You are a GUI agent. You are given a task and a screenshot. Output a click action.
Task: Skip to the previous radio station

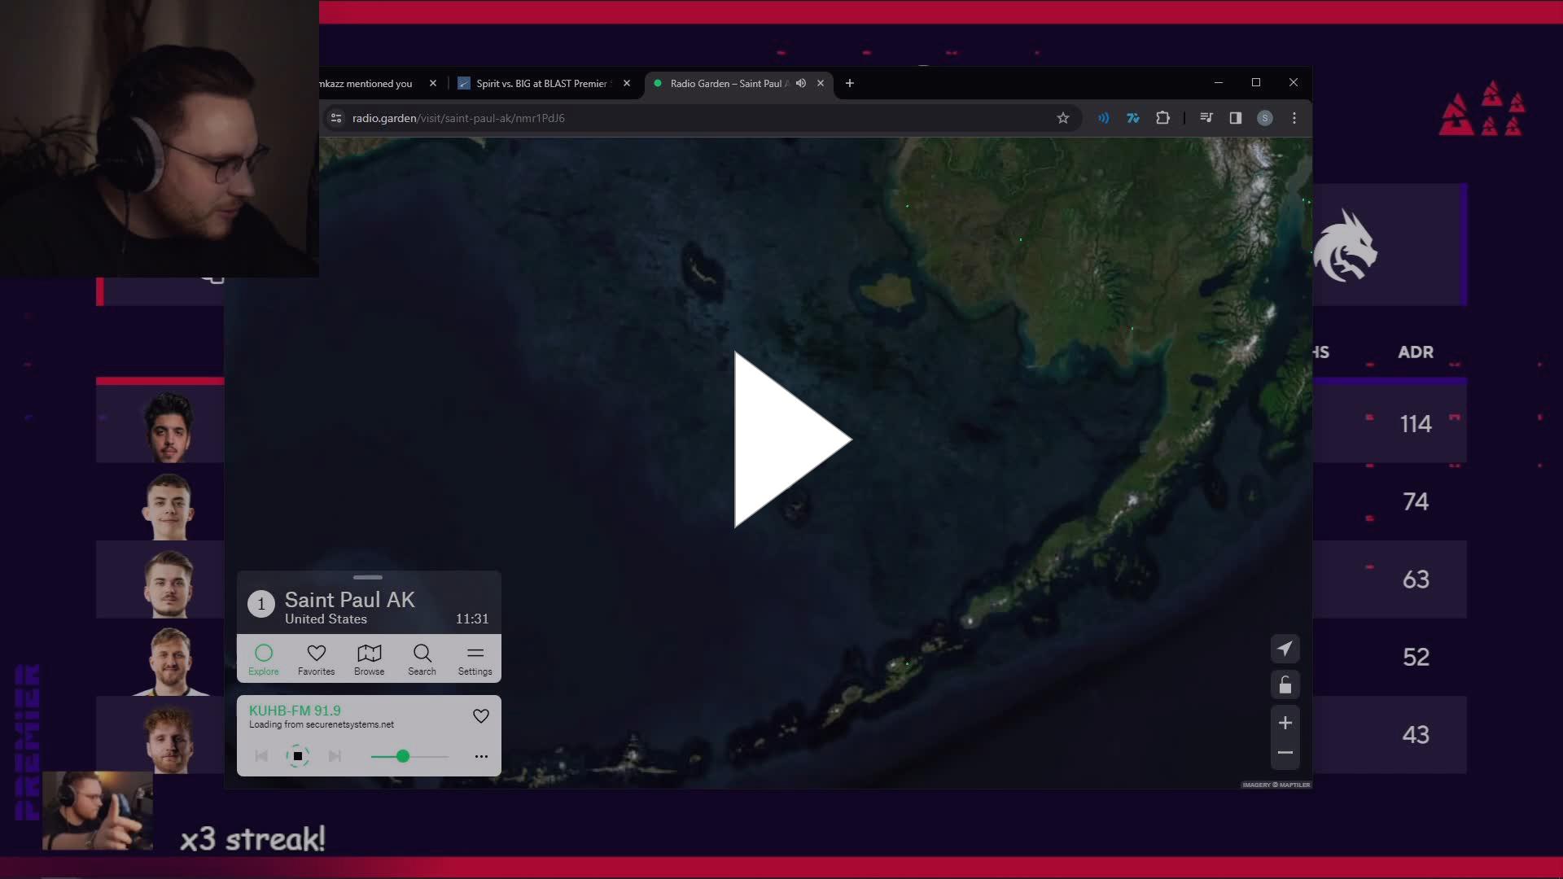(x=261, y=756)
